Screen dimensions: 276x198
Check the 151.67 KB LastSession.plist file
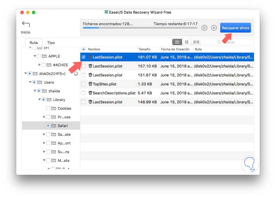[83, 75]
